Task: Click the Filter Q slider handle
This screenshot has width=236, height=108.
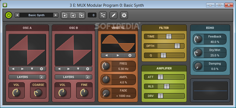Action: (163, 55)
